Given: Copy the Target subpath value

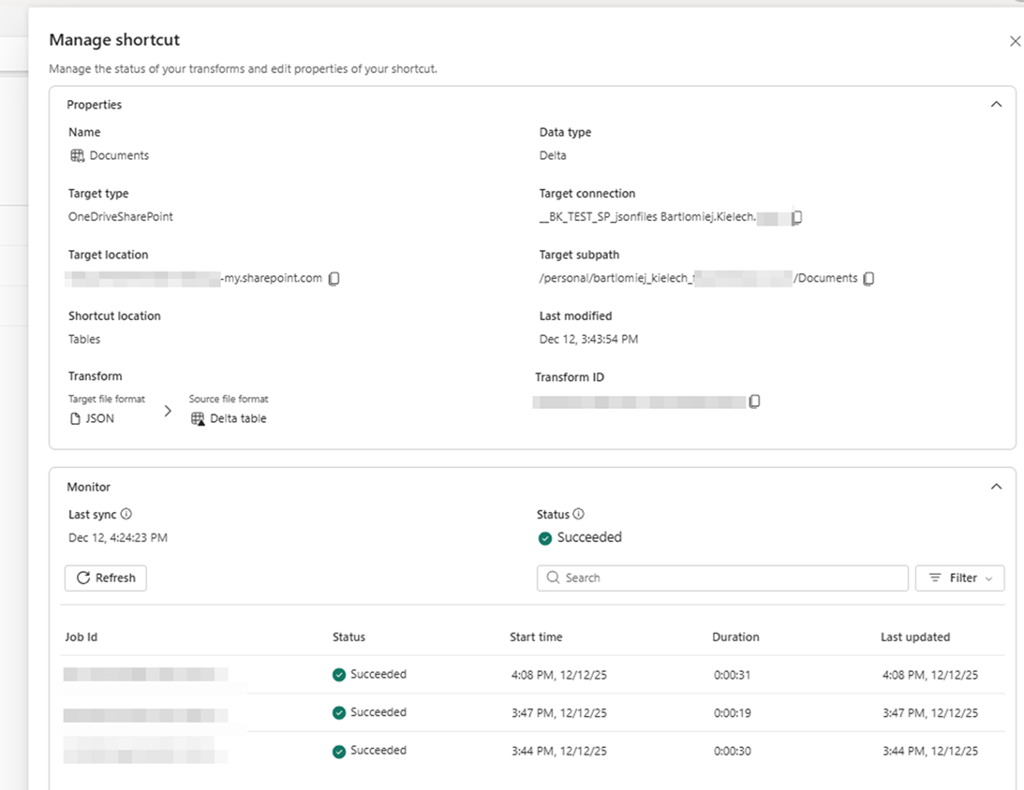Looking at the screenshot, I should [868, 279].
